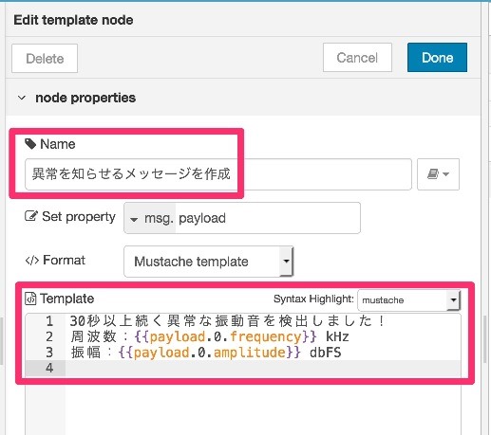Click the Template file icon
This screenshot has width=491, height=435.
tap(30, 299)
